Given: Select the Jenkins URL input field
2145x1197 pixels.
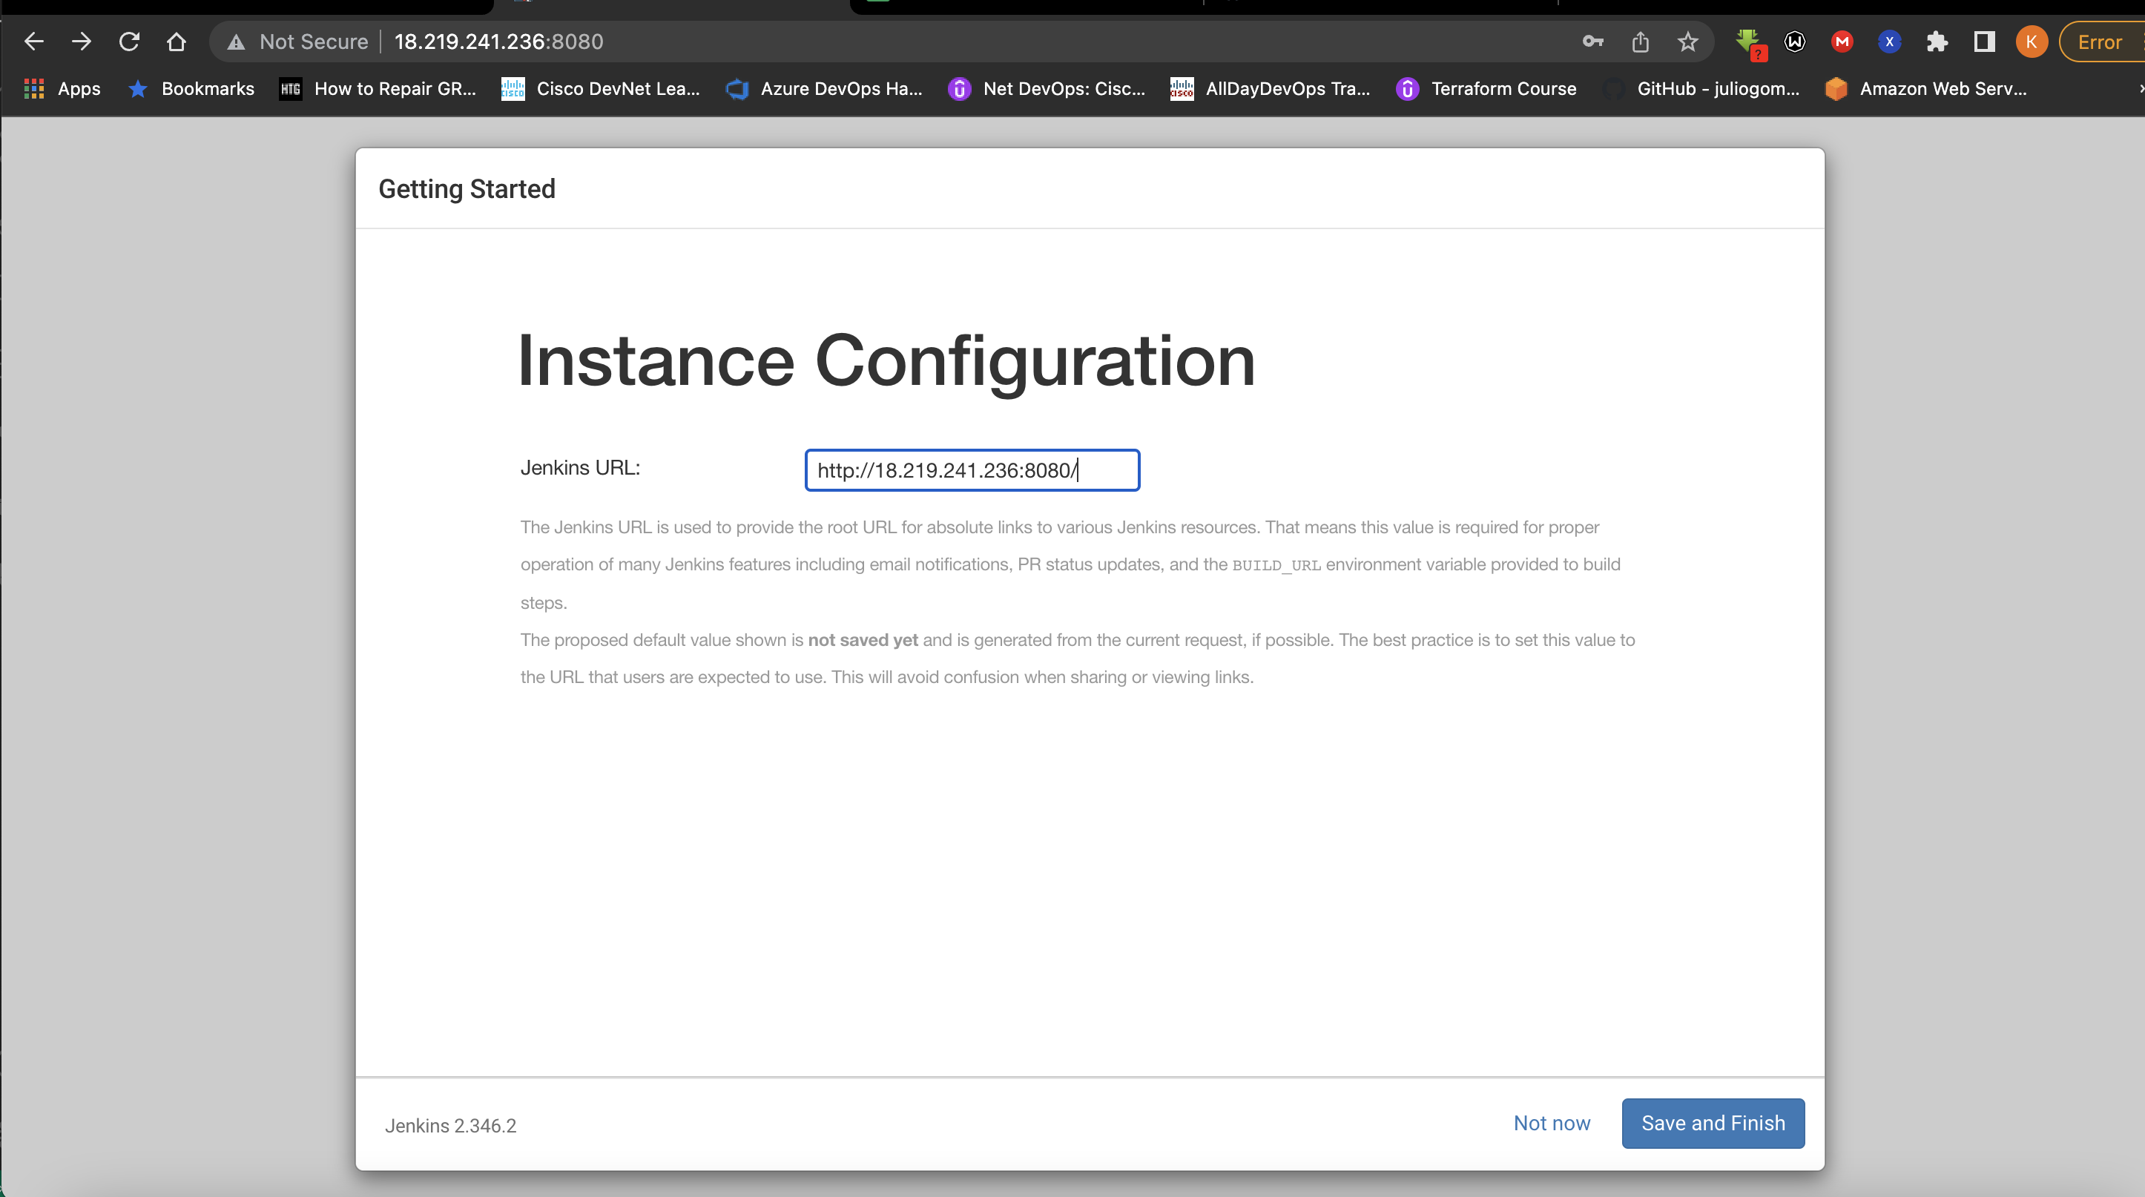Looking at the screenshot, I should tap(971, 469).
